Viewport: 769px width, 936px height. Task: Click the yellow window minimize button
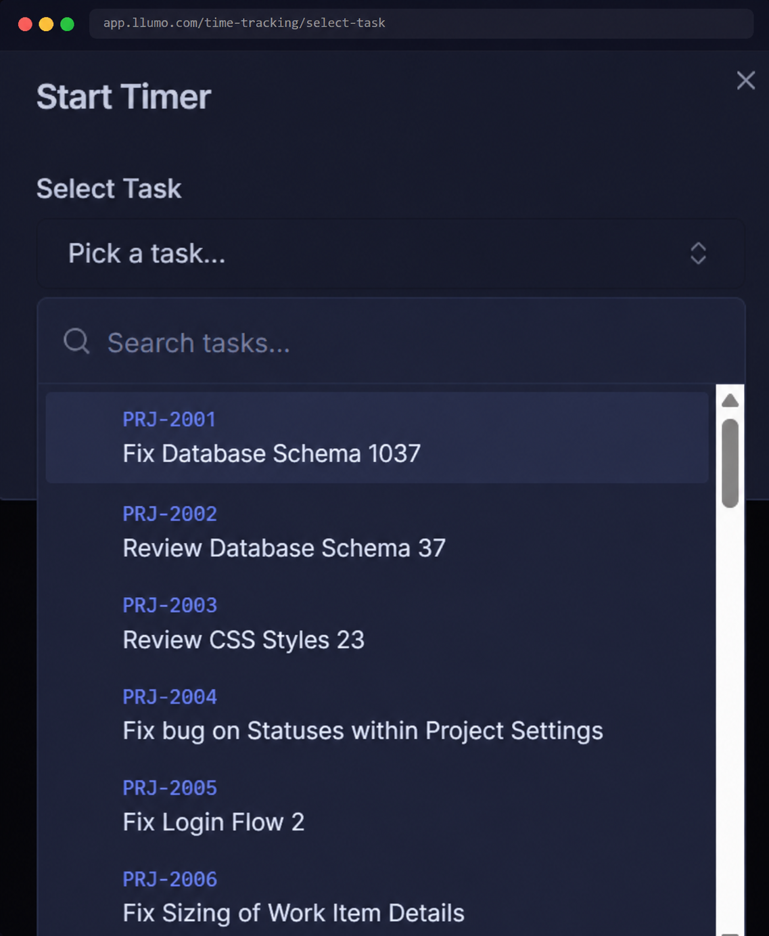[x=46, y=24]
